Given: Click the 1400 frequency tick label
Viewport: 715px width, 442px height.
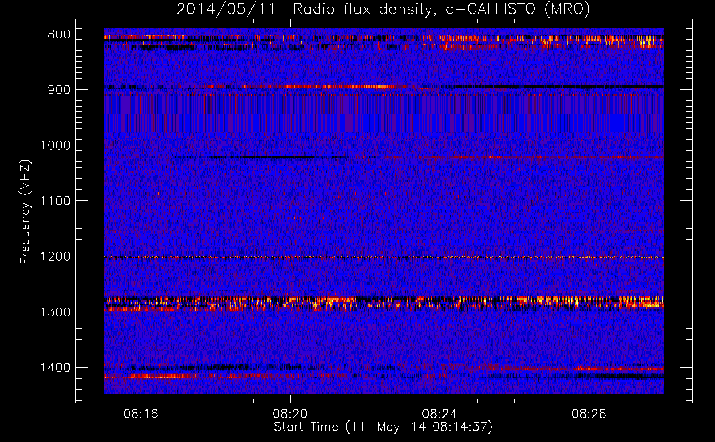Looking at the screenshot, I should click(x=55, y=368).
